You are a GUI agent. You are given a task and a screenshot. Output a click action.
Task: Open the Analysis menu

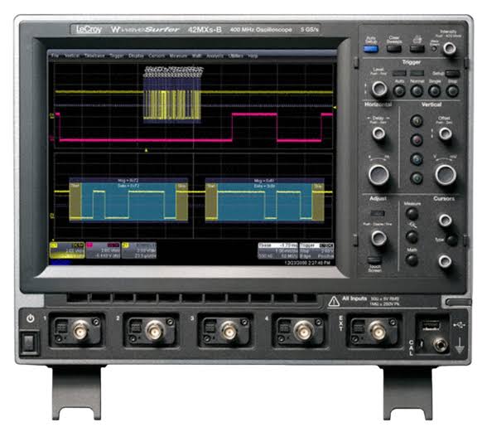pos(215,56)
